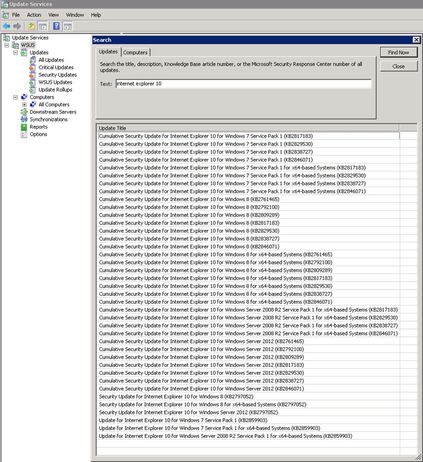Screen dimensions: 423x462
Task: Click the Up one level toolbar icon
Action: [x=31, y=26]
